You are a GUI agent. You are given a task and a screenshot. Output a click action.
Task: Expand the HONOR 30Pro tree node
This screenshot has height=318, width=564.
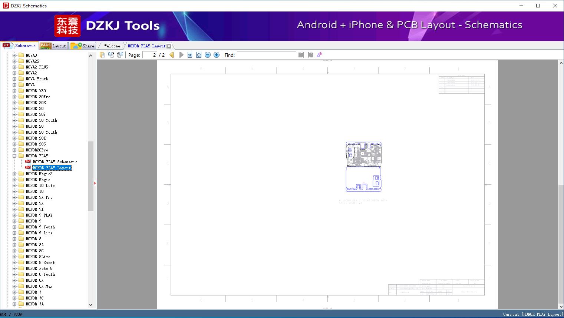[14, 97]
